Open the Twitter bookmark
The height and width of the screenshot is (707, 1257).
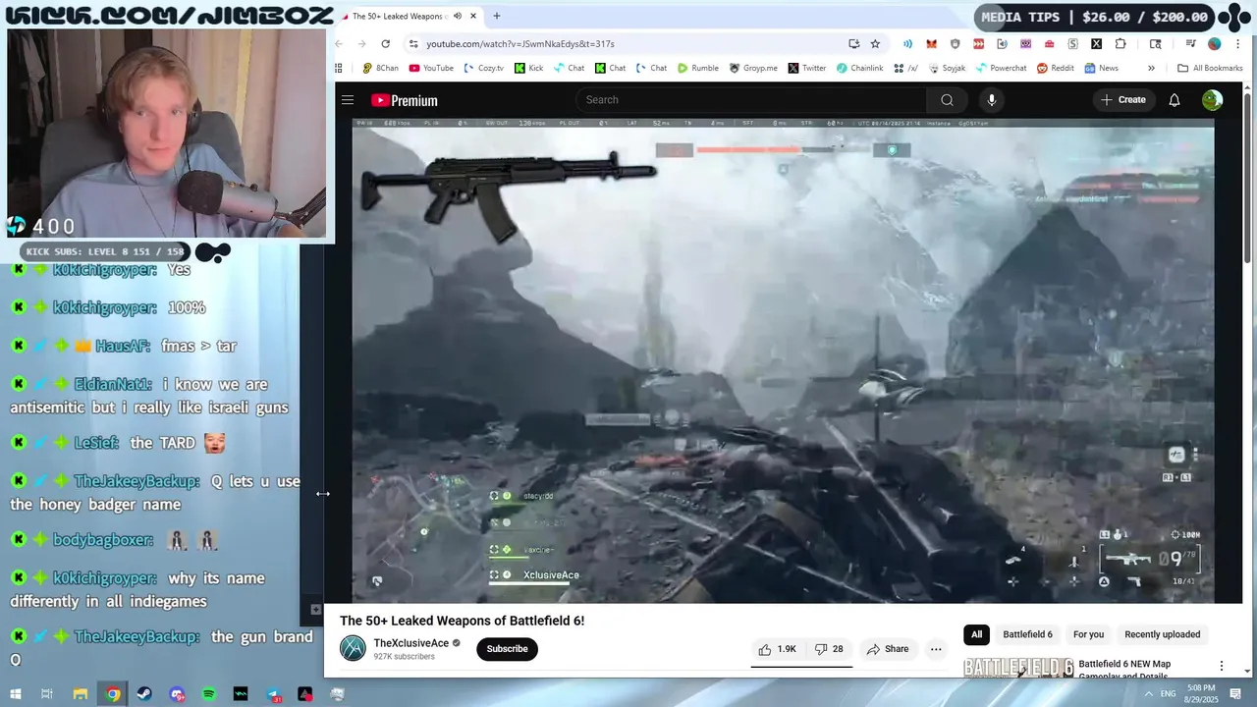pyautogui.click(x=807, y=69)
